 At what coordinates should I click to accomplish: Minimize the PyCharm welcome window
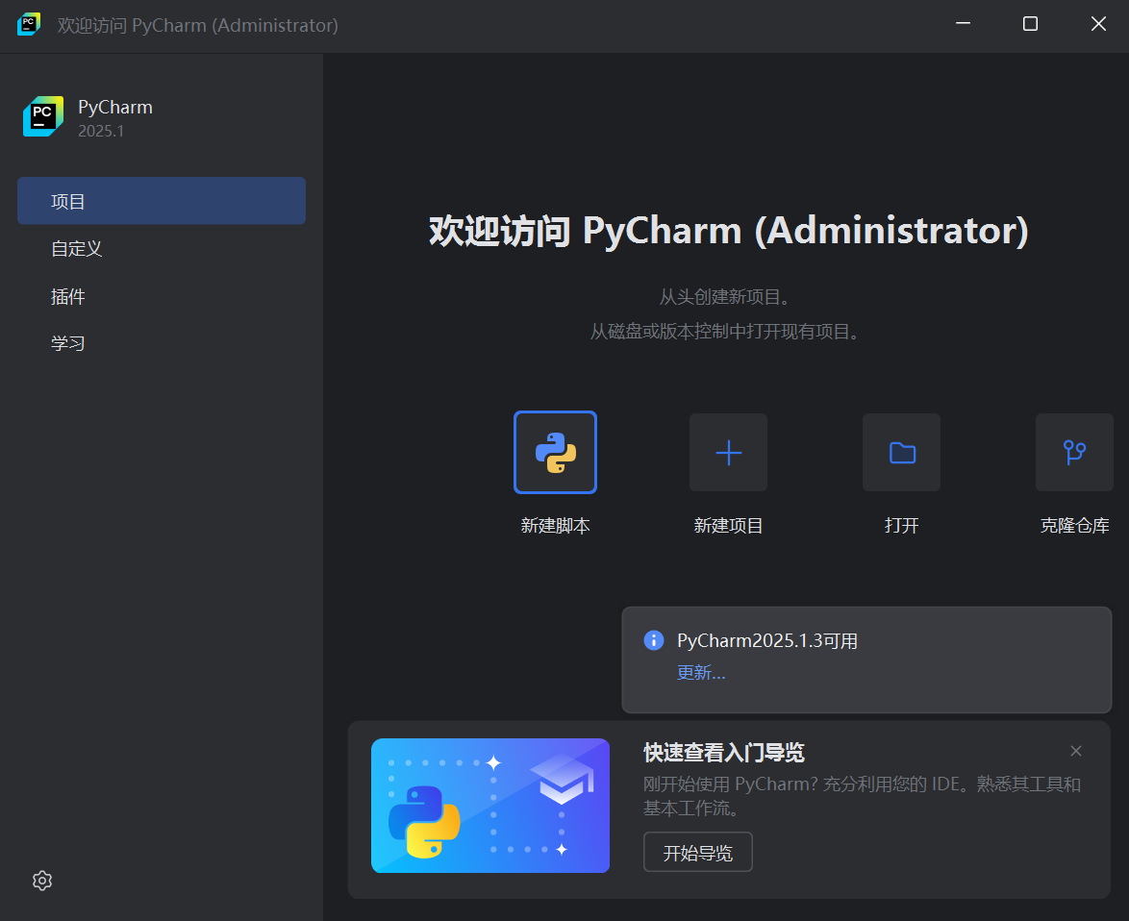(x=963, y=24)
